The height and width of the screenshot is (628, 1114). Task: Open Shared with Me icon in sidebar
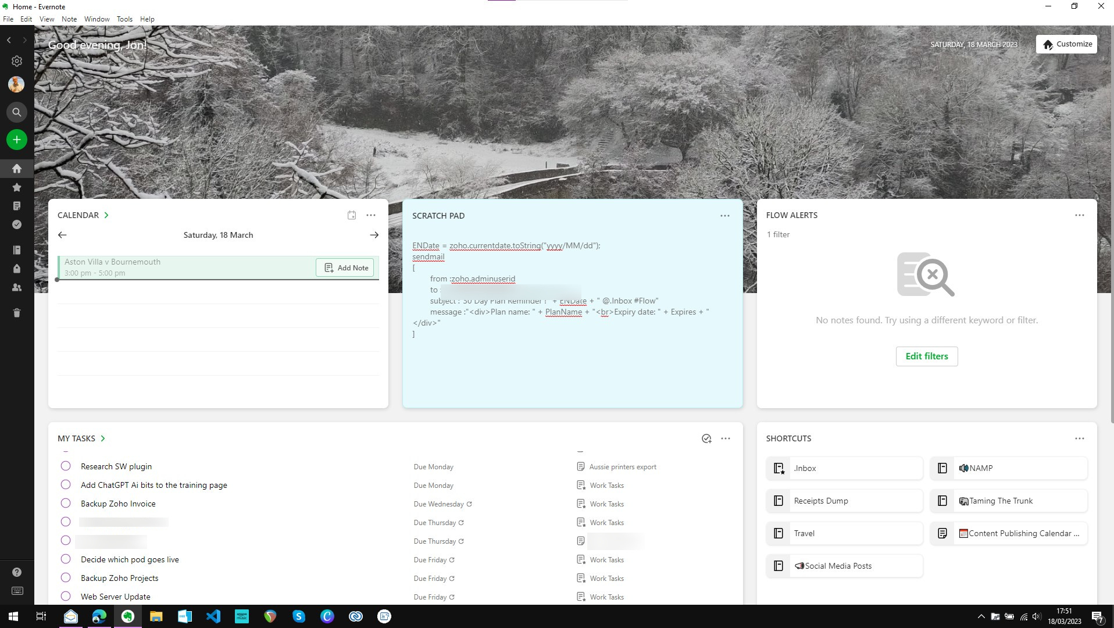(x=17, y=287)
